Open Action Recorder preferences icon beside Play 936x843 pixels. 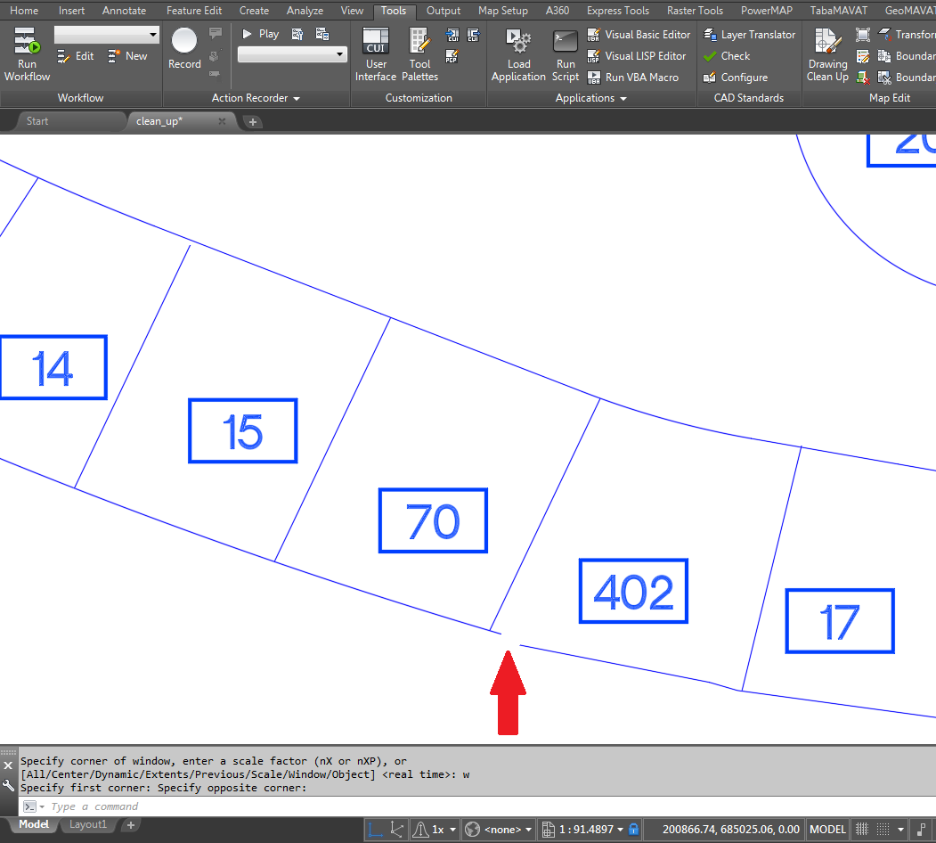pyautogui.click(x=297, y=34)
